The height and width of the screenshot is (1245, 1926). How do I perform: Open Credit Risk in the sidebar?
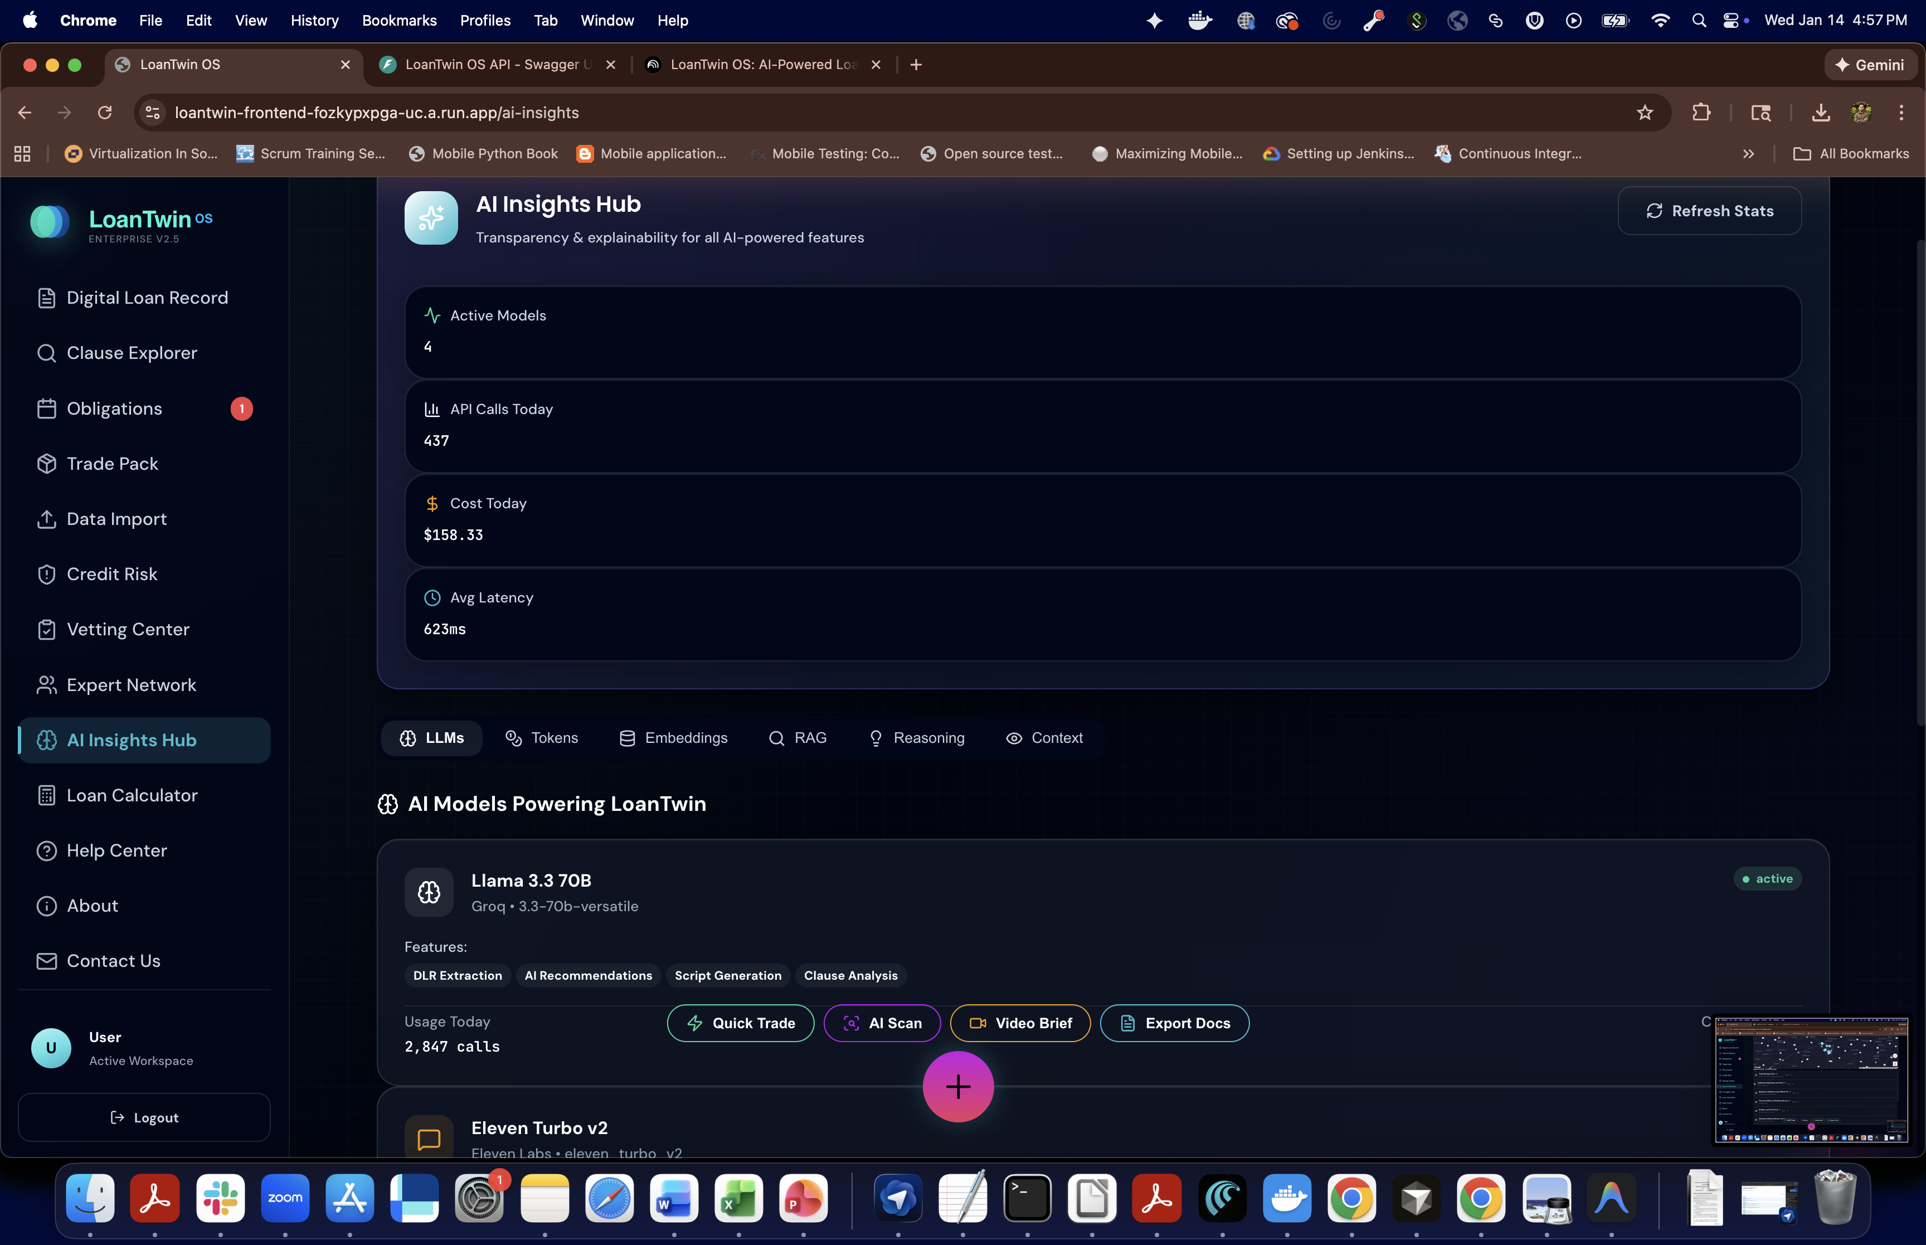pos(111,574)
